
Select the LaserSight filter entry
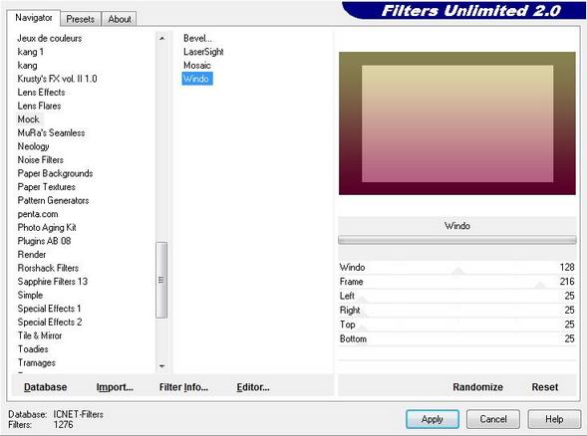point(203,52)
